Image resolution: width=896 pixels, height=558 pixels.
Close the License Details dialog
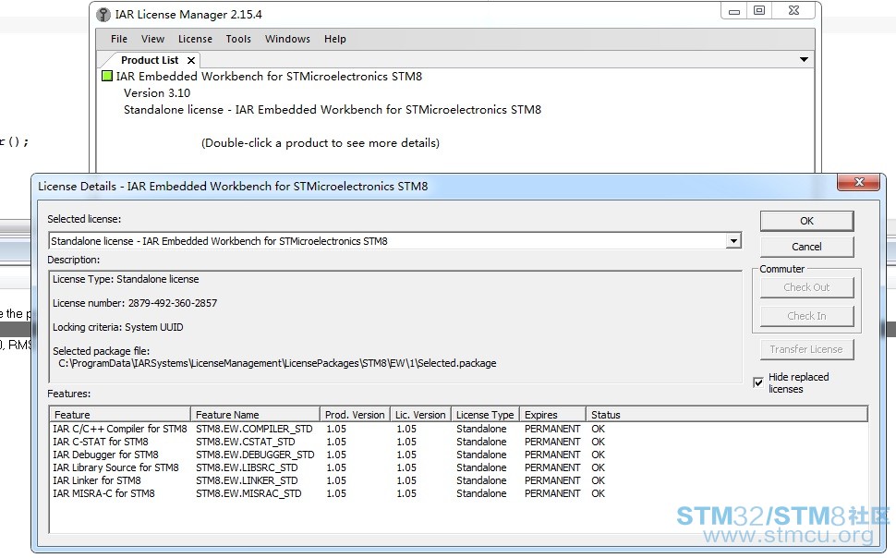858,182
